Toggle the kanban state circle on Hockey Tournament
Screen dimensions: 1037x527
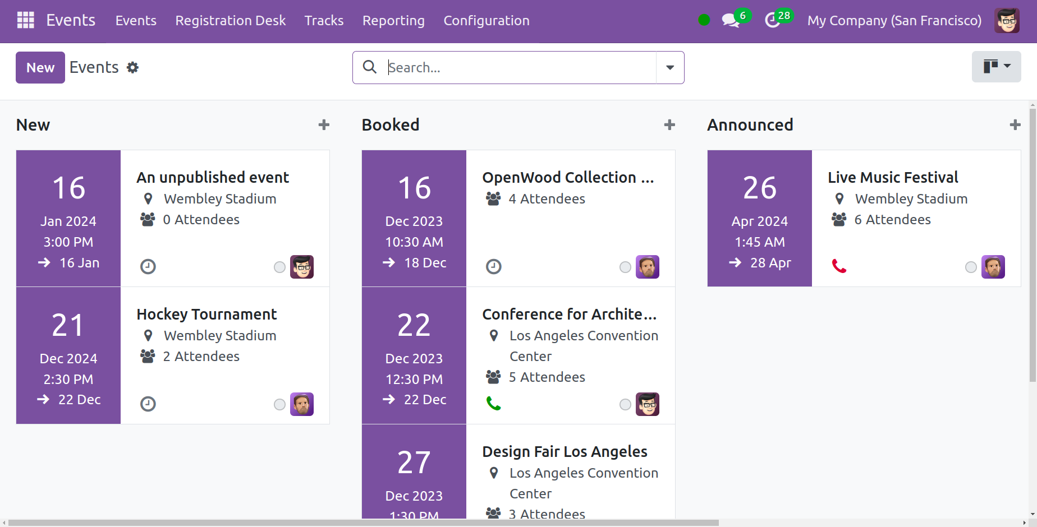pyautogui.click(x=279, y=404)
